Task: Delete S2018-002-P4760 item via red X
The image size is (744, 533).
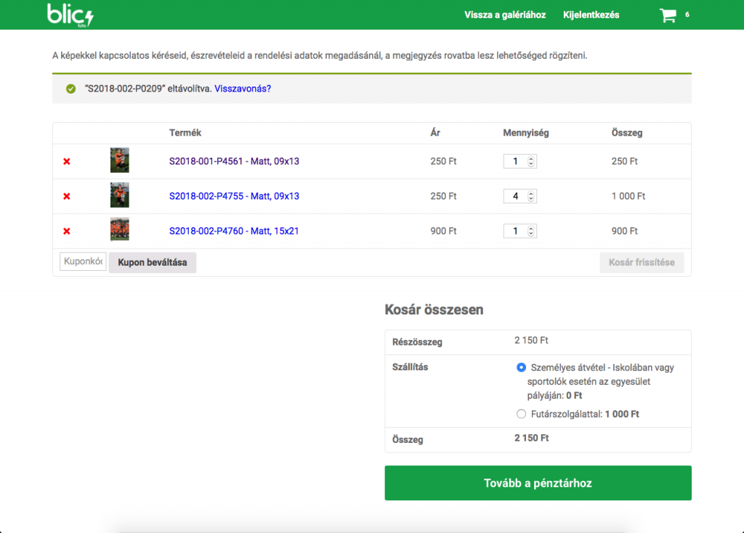Action: (x=67, y=231)
